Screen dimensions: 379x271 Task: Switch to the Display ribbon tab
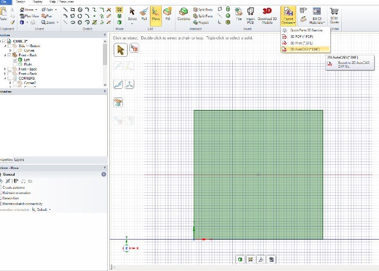pyautogui.click(x=37, y=2)
